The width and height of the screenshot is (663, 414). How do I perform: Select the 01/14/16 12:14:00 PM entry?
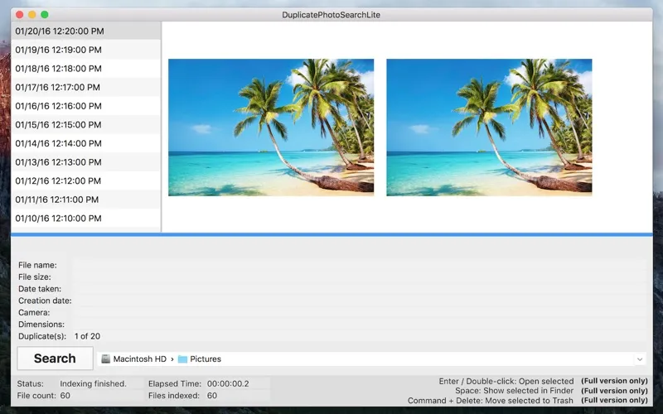click(58, 143)
